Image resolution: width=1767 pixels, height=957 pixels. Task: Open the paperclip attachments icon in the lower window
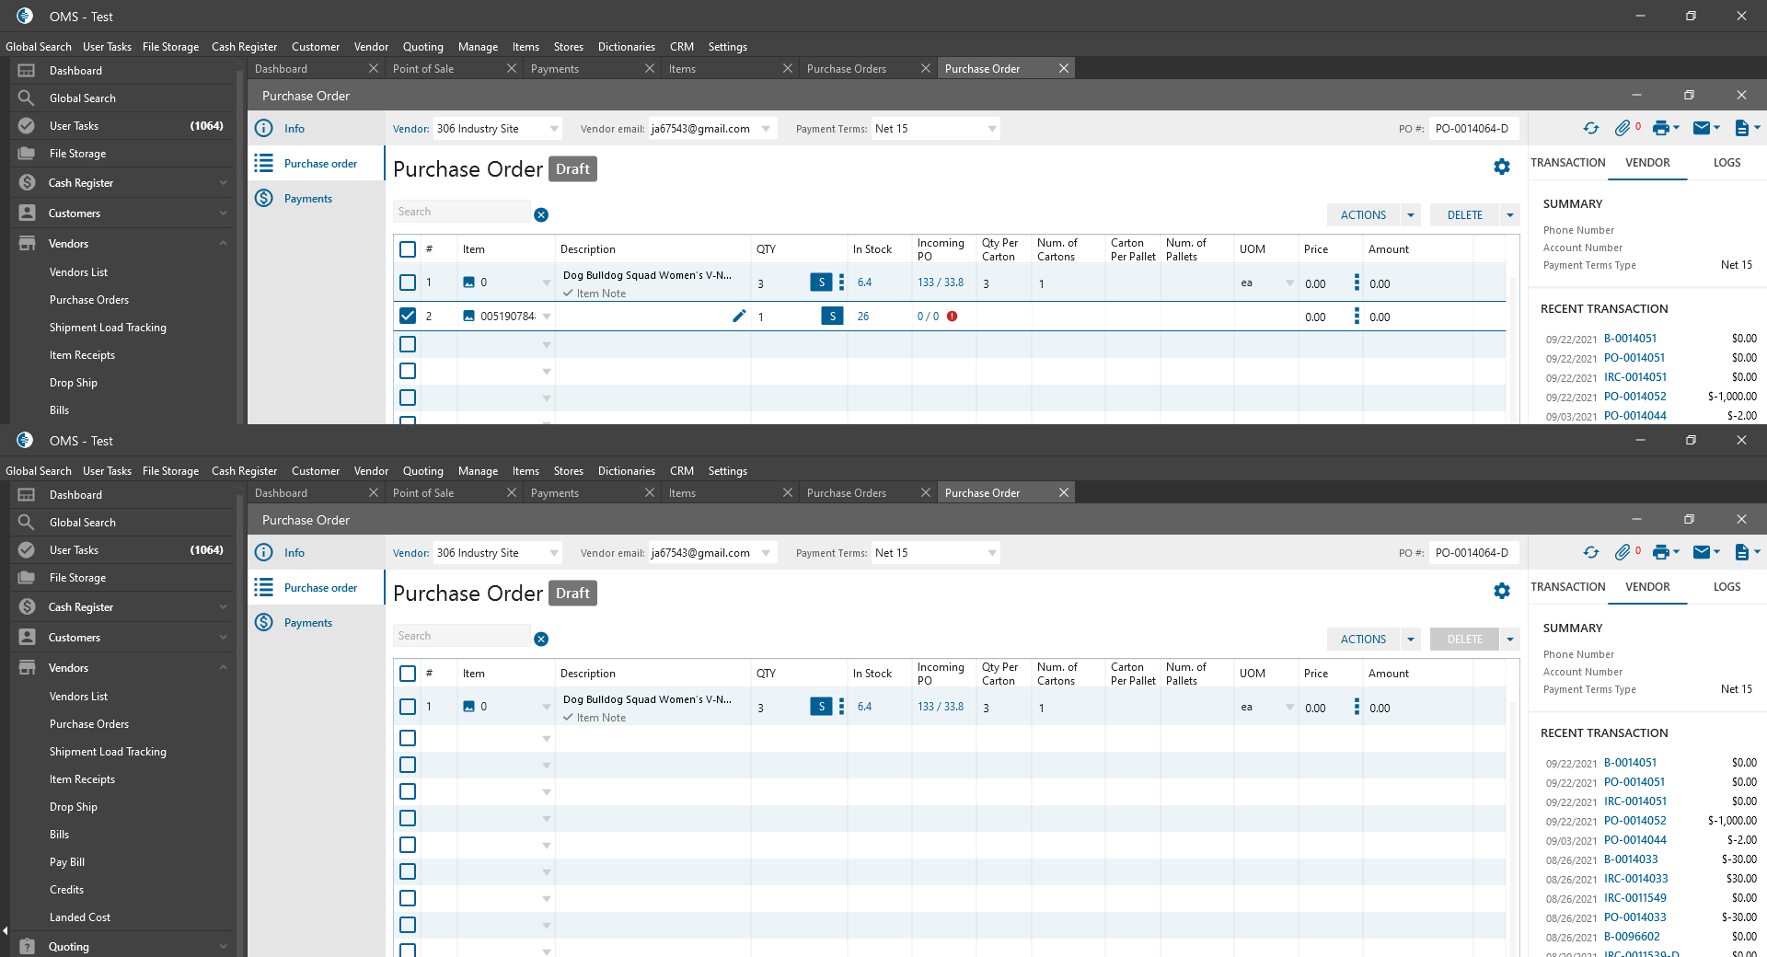coord(1623,553)
